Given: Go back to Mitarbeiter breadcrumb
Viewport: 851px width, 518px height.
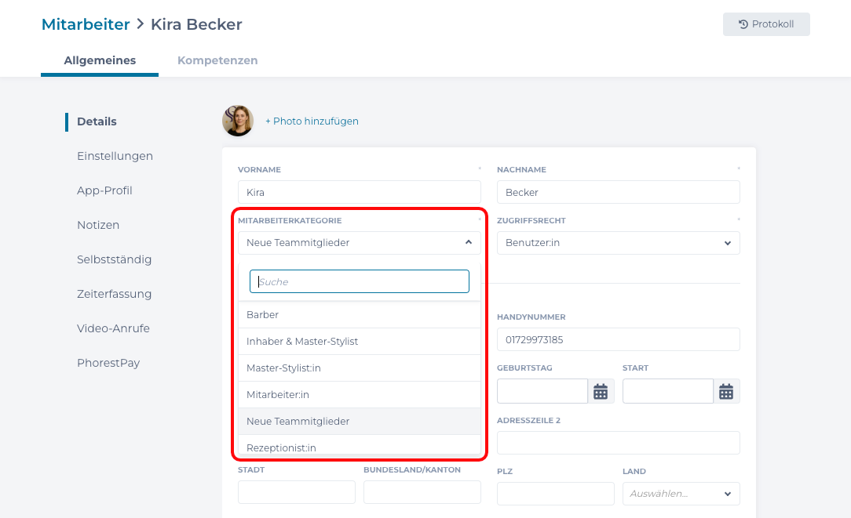Looking at the screenshot, I should pos(86,24).
